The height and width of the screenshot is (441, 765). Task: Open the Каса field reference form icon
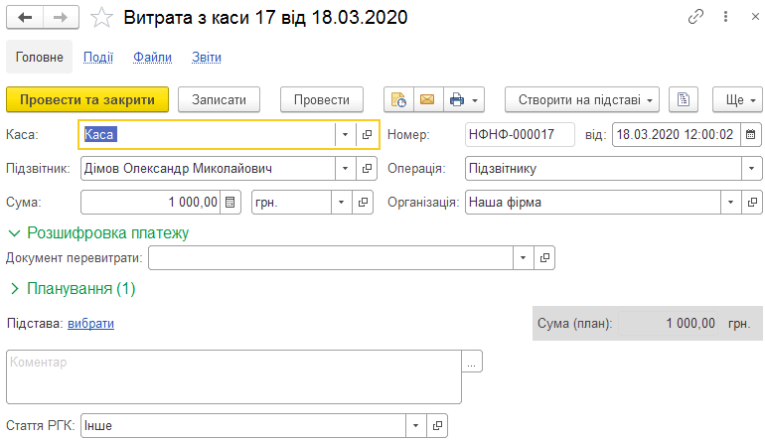[x=367, y=134]
